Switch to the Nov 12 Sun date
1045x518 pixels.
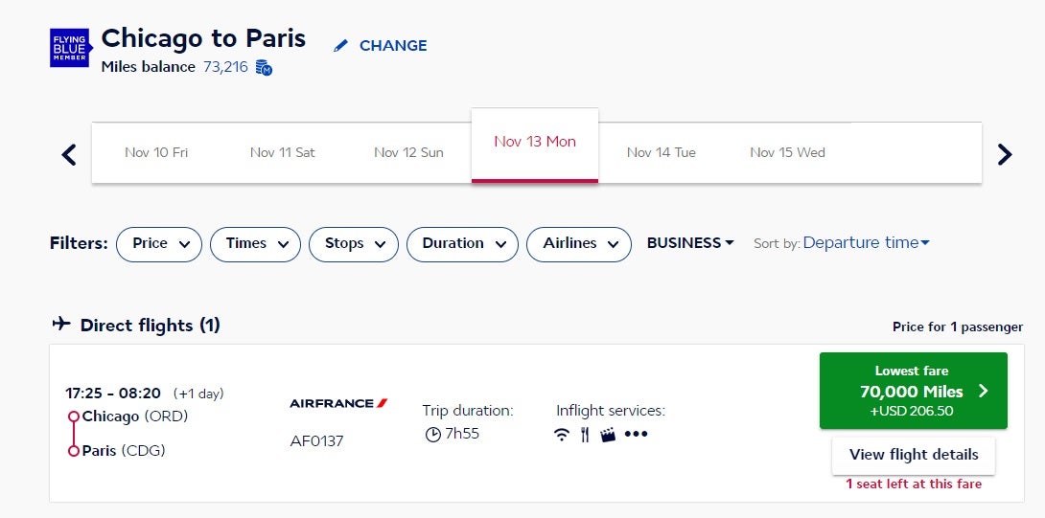(x=408, y=152)
